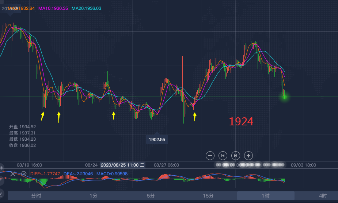Switch to 分时 time-sharing tab
The width and height of the screenshot is (338, 203).
36,196
